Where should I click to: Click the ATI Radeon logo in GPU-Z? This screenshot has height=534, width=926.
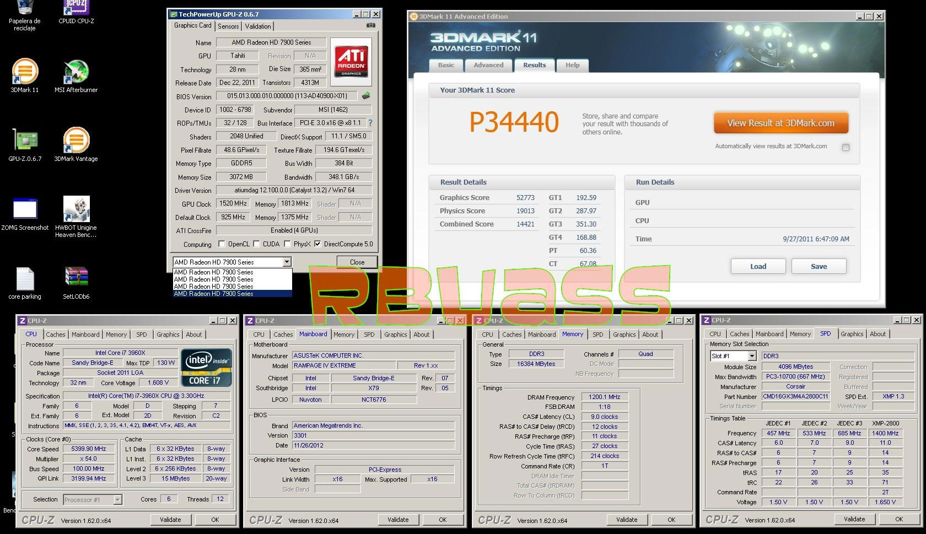(351, 61)
